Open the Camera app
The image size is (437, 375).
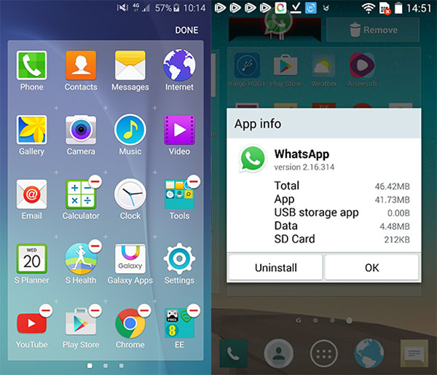point(81,130)
